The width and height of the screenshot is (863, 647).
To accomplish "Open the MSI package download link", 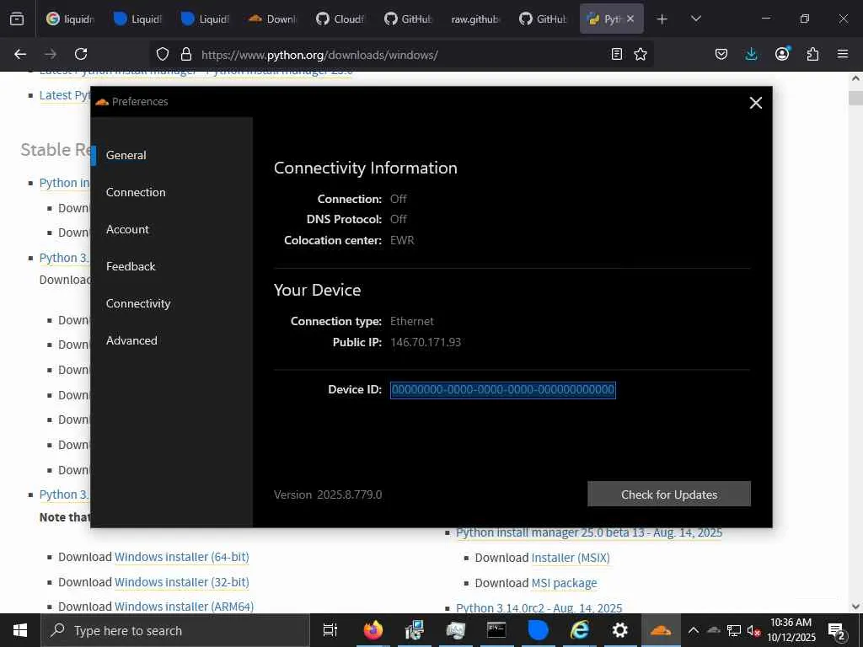I will pyautogui.click(x=564, y=583).
